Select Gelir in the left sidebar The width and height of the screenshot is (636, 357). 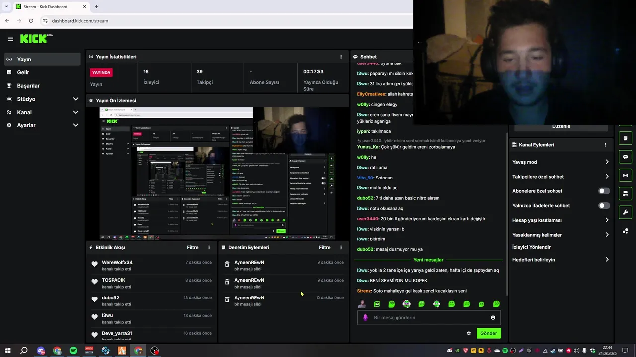tap(43, 72)
